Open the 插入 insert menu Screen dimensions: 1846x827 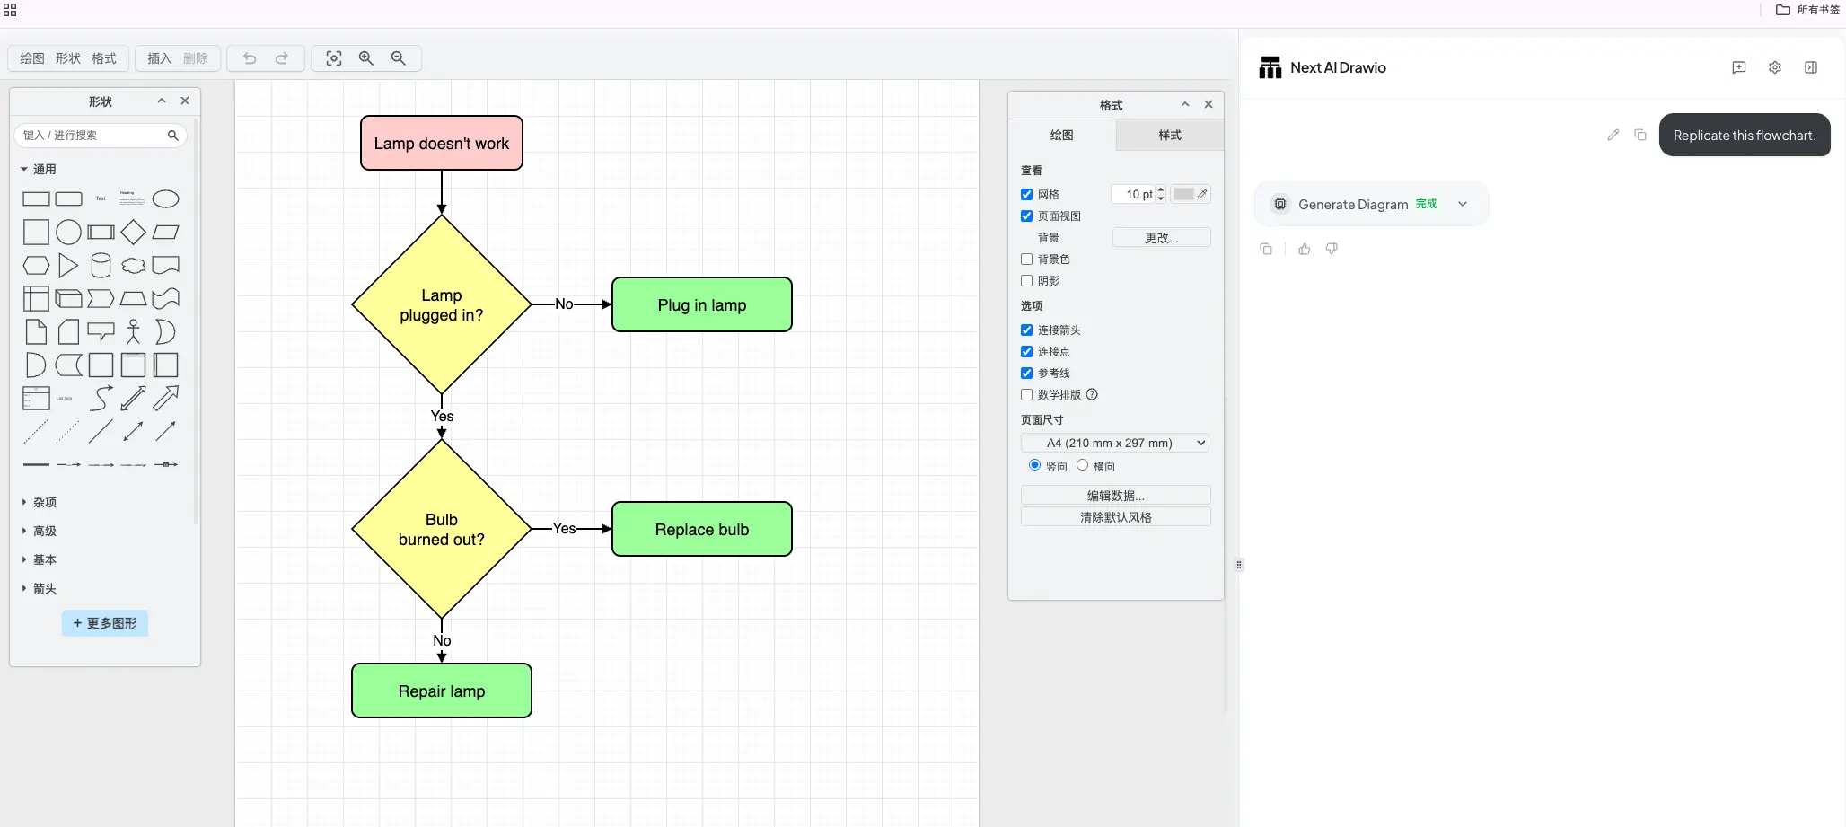point(159,58)
